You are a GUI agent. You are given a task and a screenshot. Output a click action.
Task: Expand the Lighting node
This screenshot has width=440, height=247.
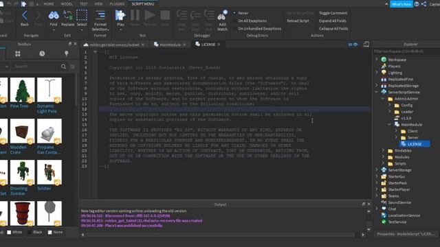377,73
